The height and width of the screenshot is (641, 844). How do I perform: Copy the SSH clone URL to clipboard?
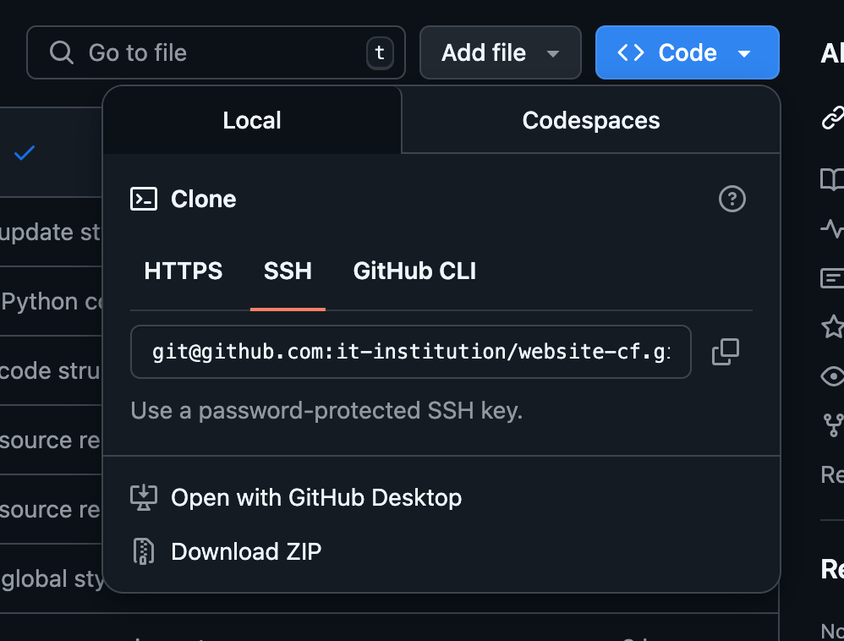coord(725,352)
